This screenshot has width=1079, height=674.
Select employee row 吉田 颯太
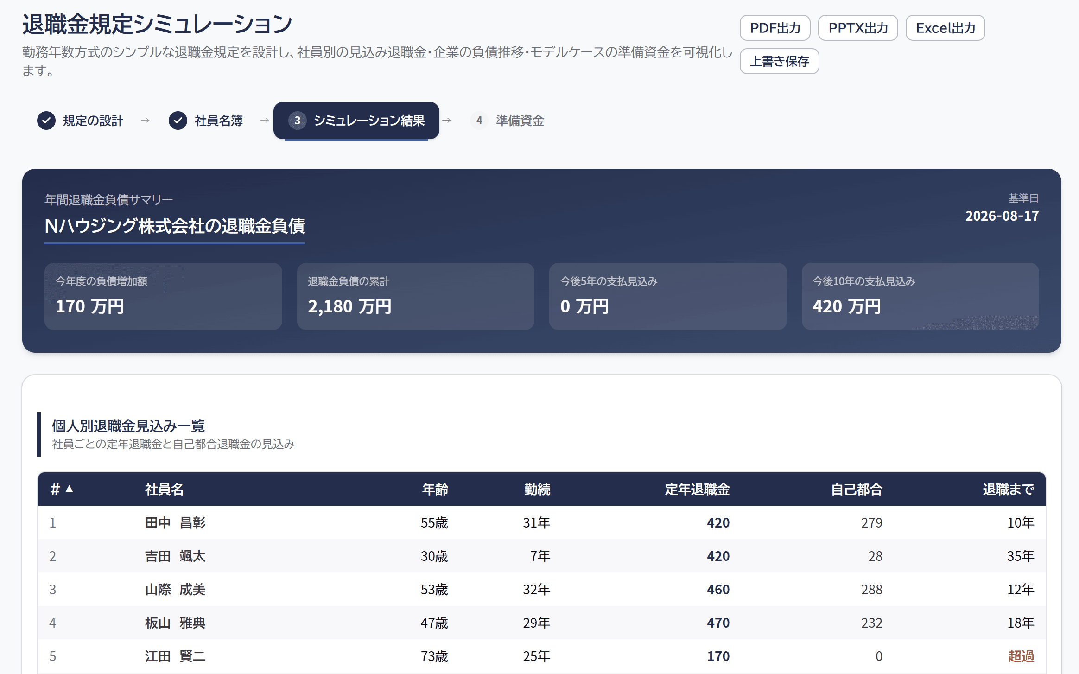[542, 556]
